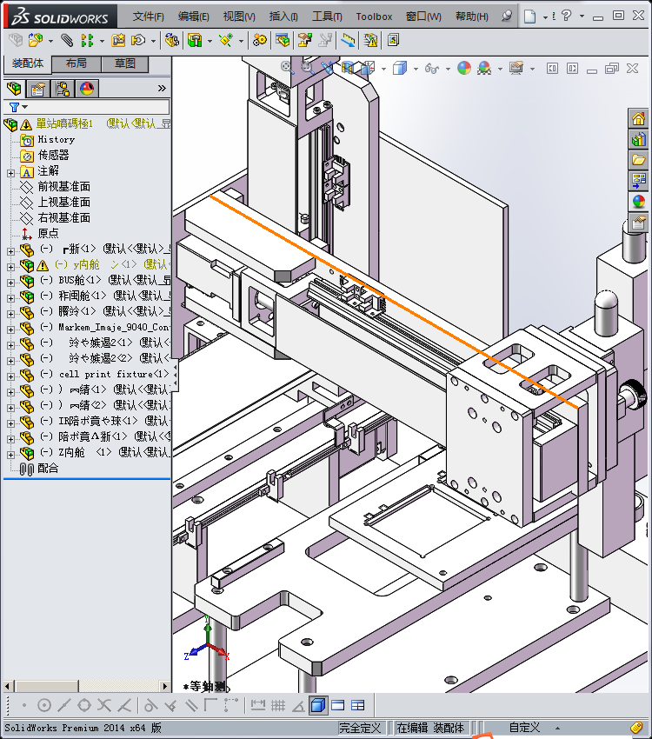This screenshot has width=652, height=739.
Task: Click the Insert Components icon in assembly toolbar
Action: (36, 41)
